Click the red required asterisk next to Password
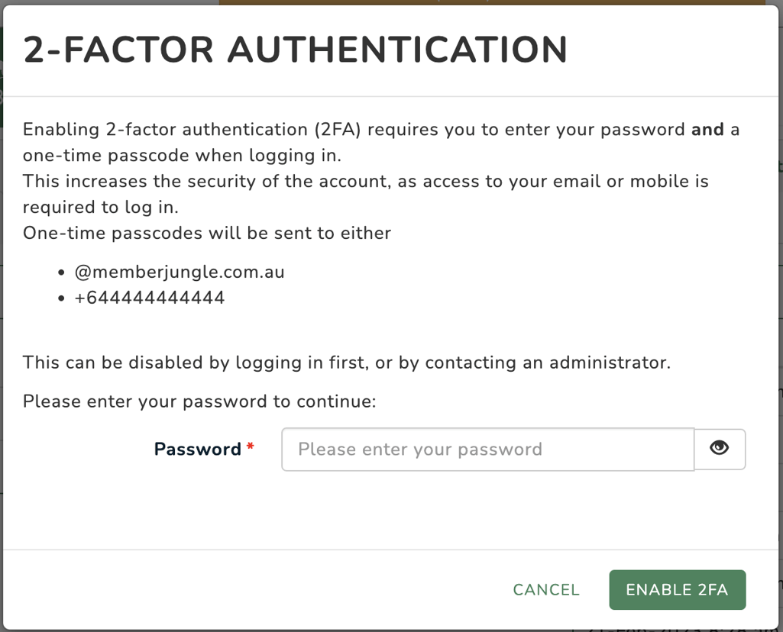783x632 pixels. click(x=250, y=445)
